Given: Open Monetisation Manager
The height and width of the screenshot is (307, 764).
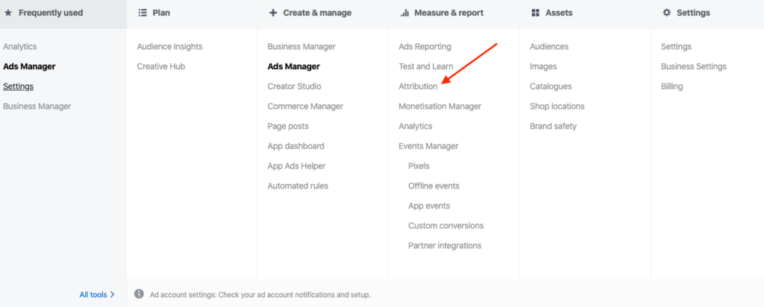Looking at the screenshot, I should point(440,107).
